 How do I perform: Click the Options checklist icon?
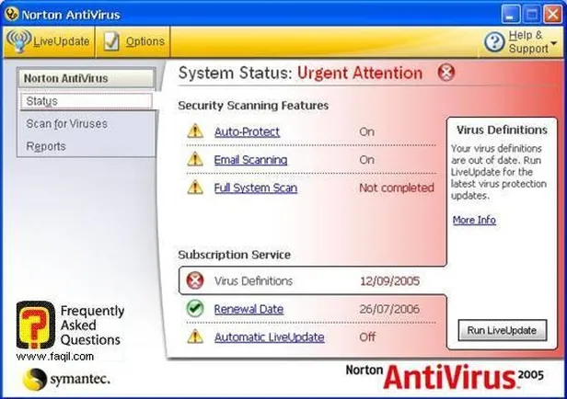[x=111, y=41]
